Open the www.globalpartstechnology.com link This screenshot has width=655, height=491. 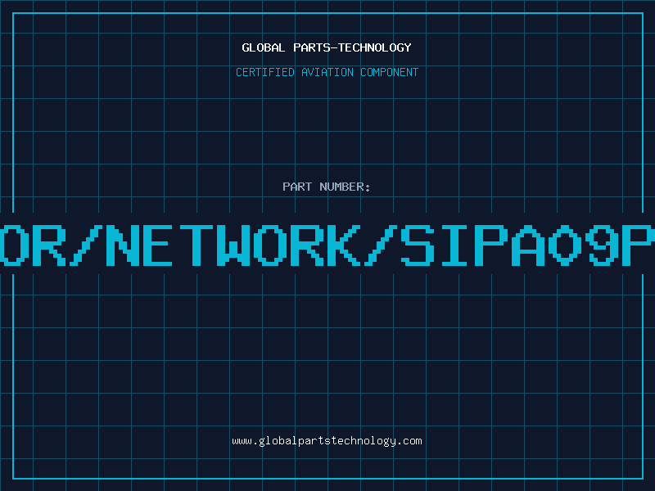tap(327, 441)
